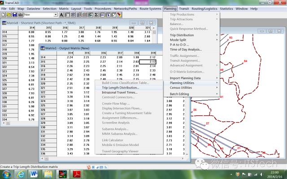Click the red marker icon at the toolbar end
Image resolution: width=287 pixels, height=179 pixels.
pyautogui.click(x=119, y=15)
